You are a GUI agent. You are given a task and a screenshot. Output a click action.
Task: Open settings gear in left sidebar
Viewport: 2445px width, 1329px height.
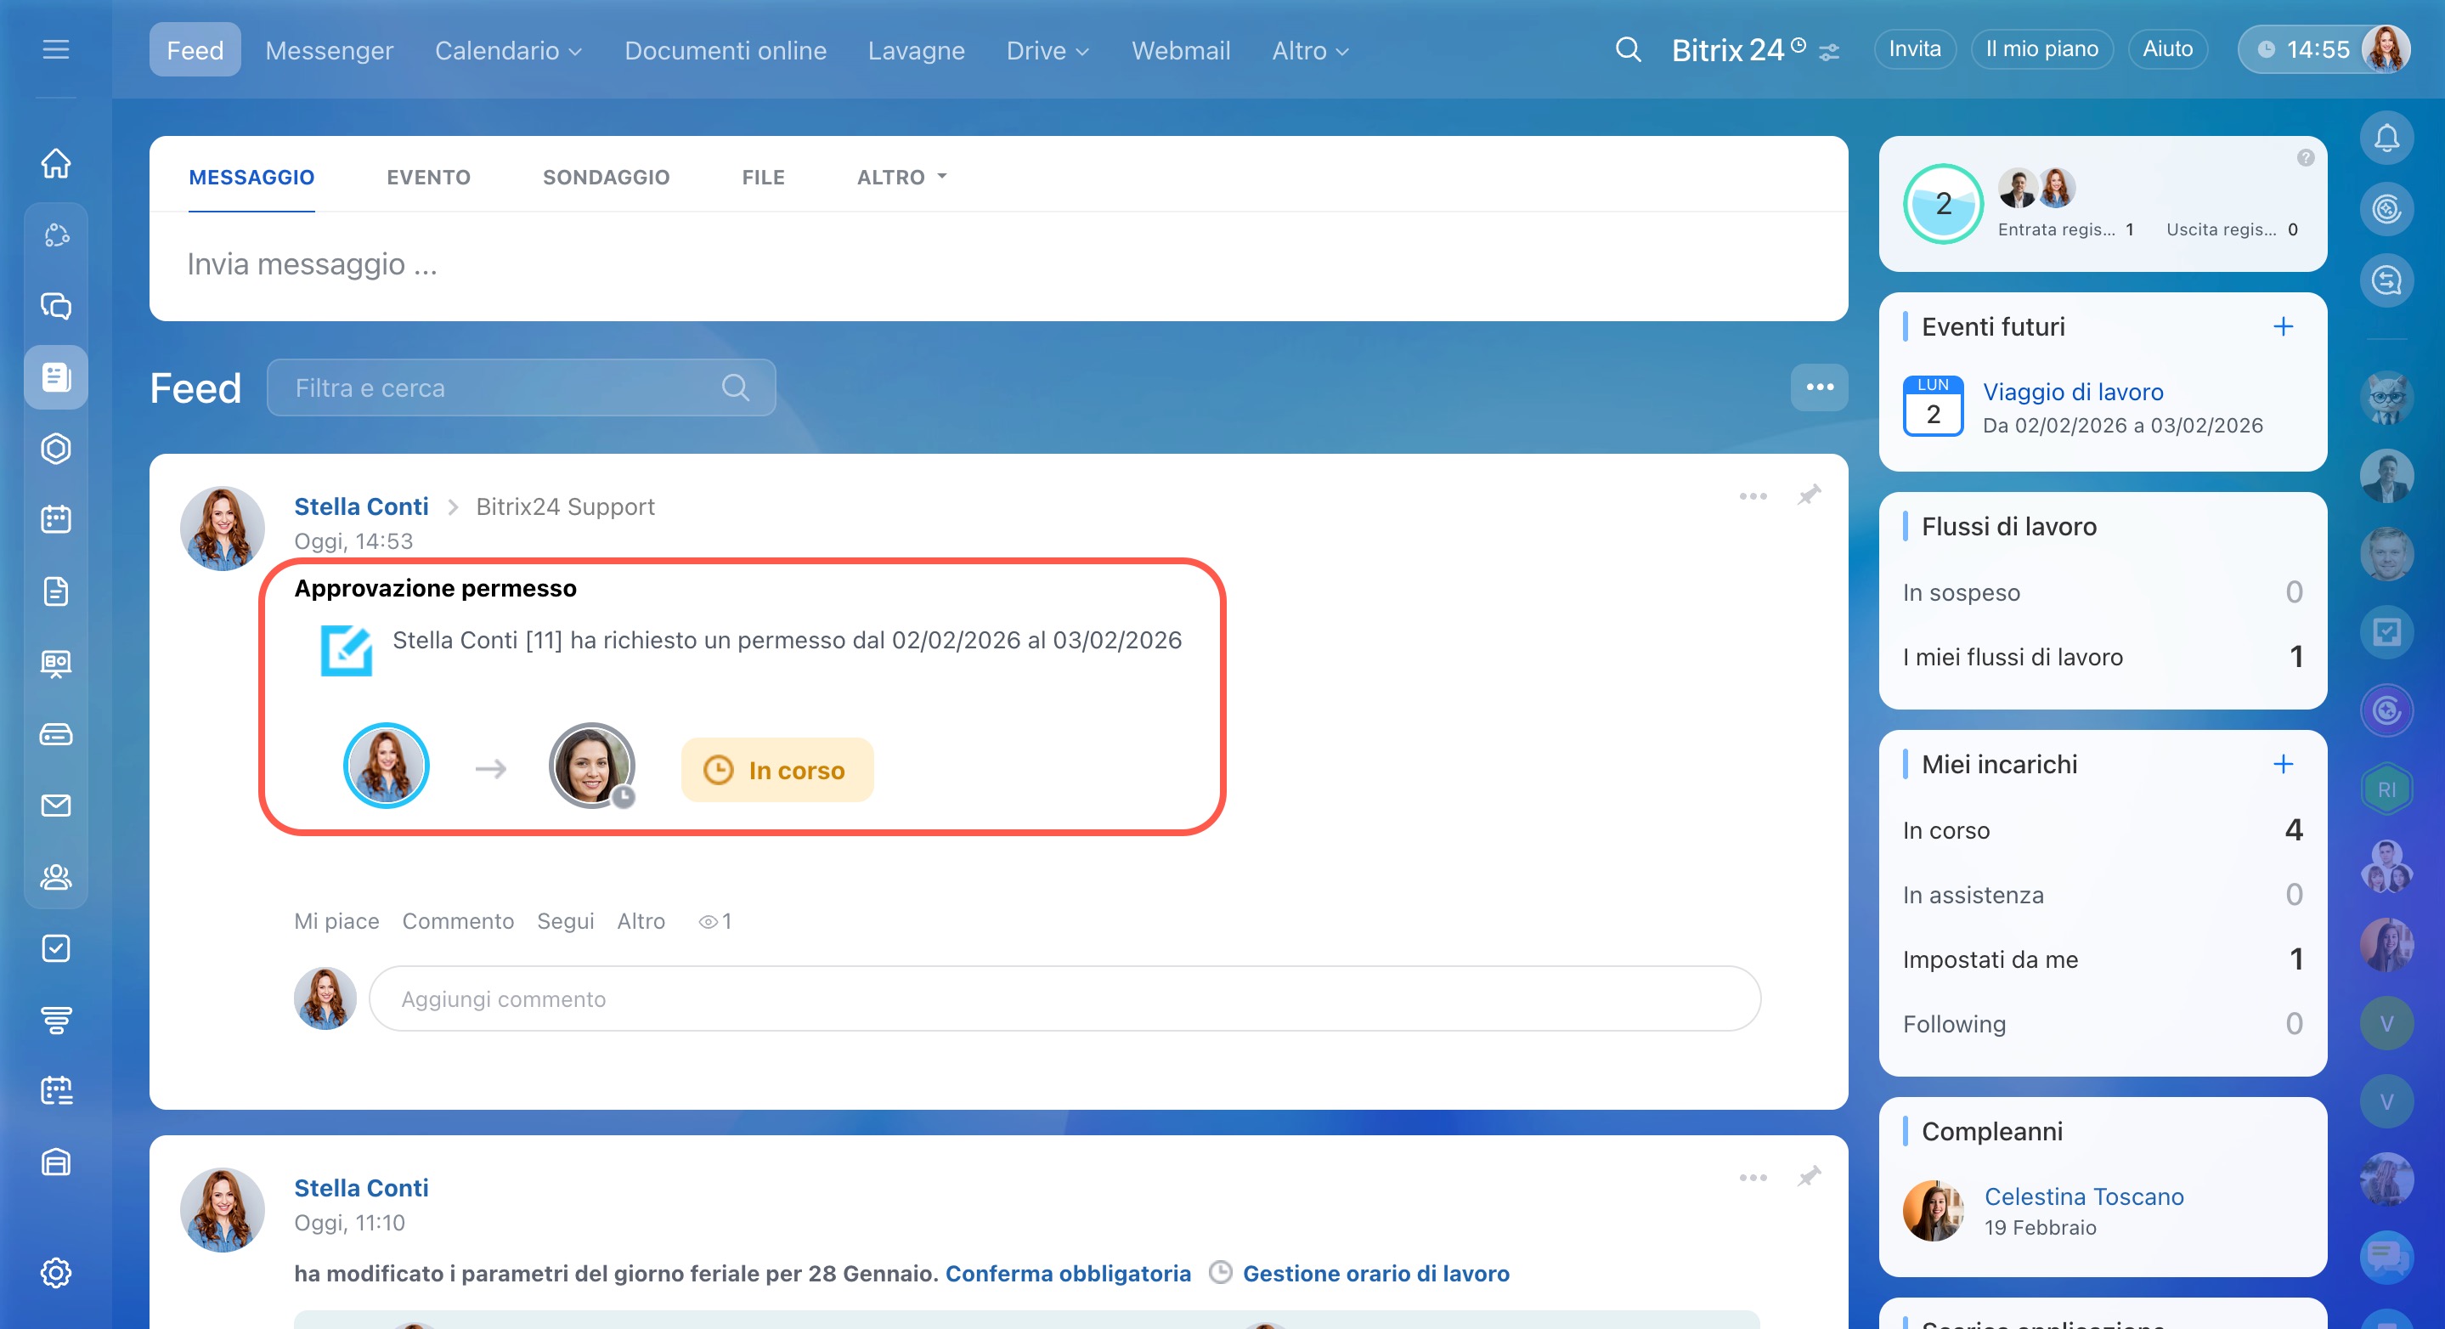pos(56,1272)
